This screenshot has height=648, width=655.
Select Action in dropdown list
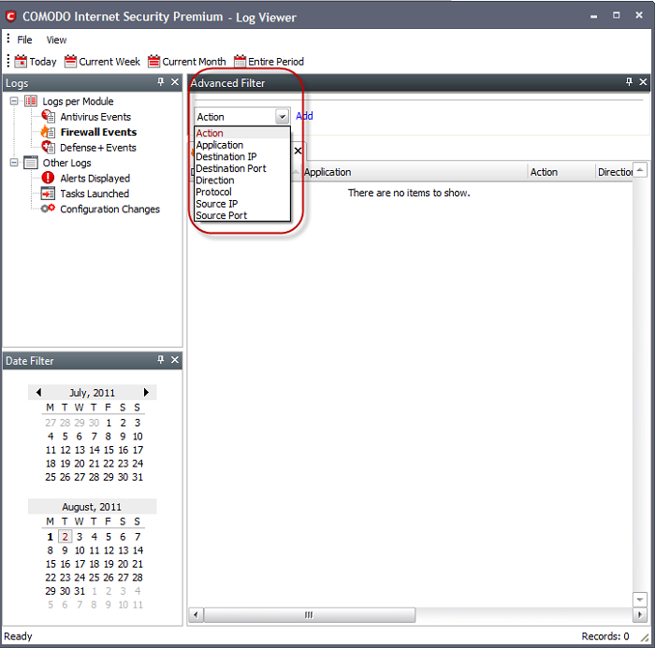[241, 133]
